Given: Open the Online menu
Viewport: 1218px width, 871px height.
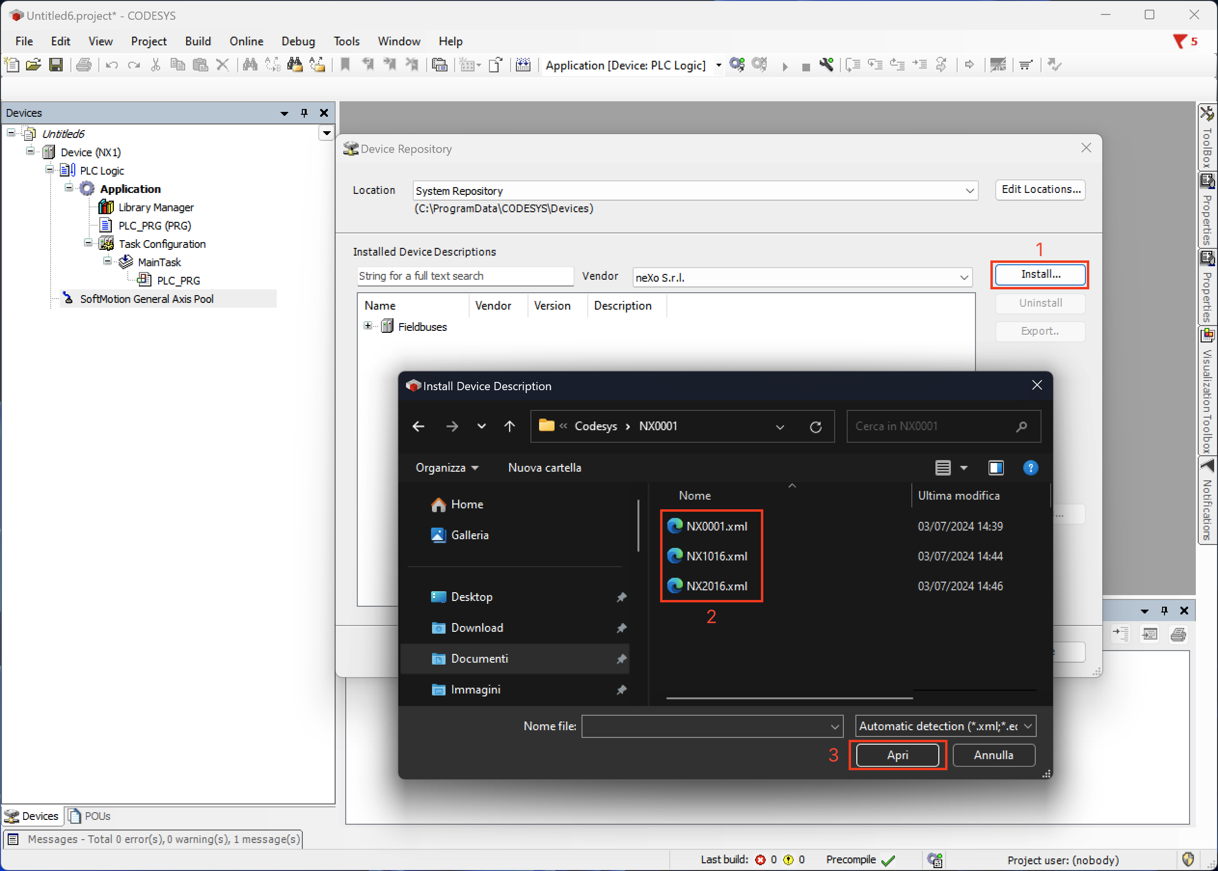Looking at the screenshot, I should tap(246, 41).
